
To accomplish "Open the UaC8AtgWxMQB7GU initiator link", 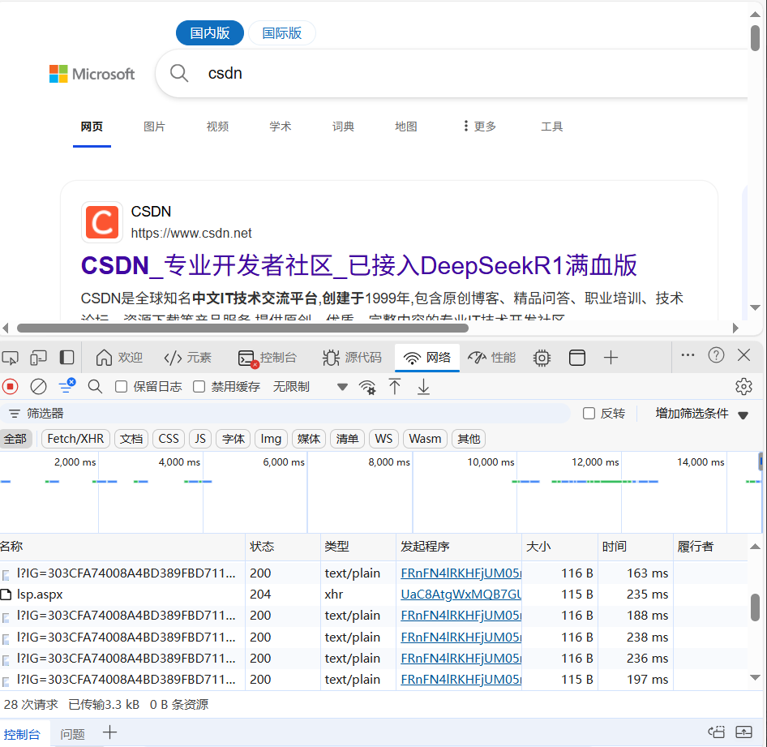I will pos(461,595).
